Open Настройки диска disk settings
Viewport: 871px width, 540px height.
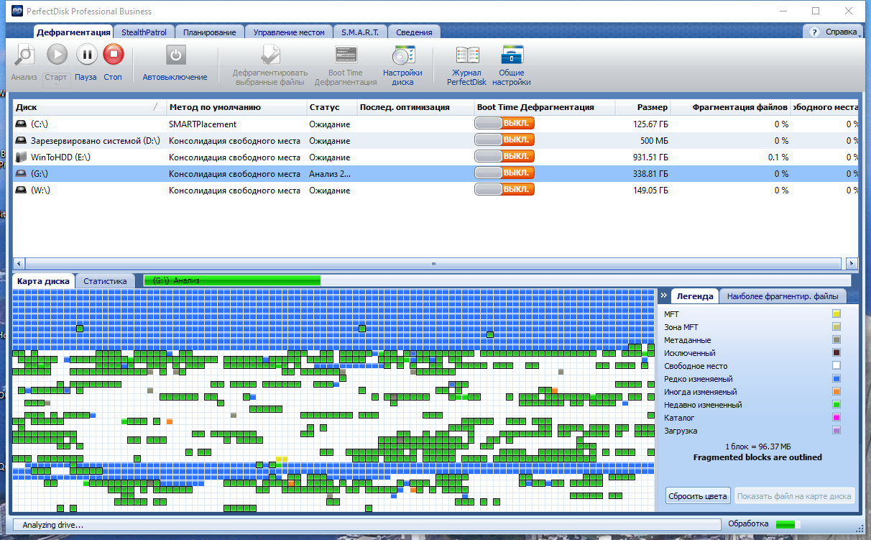click(x=402, y=55)
